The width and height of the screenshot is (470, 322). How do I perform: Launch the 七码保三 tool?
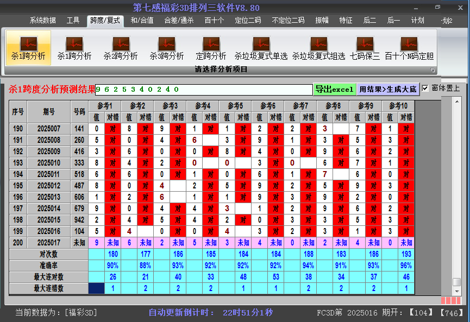tap(365, 48)
